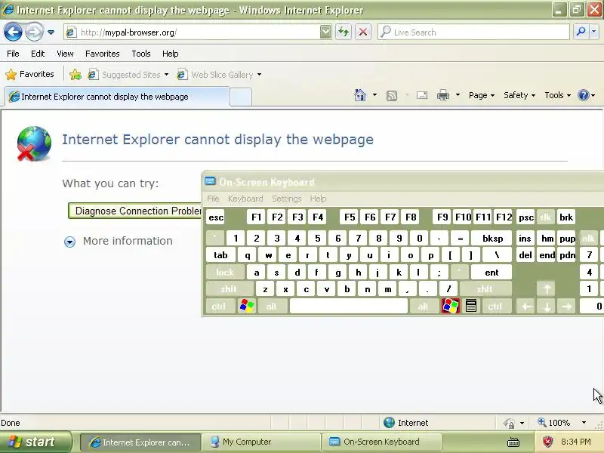Viewport: 604px width, 453px height.
Task: Click the Read Mail icon
Action: [x=422, y=95]
